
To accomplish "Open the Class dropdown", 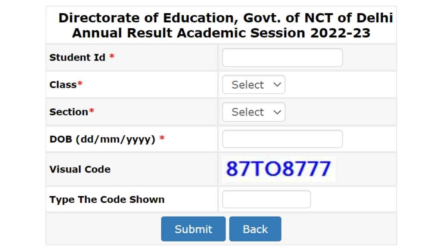I will tap(253, 85).
